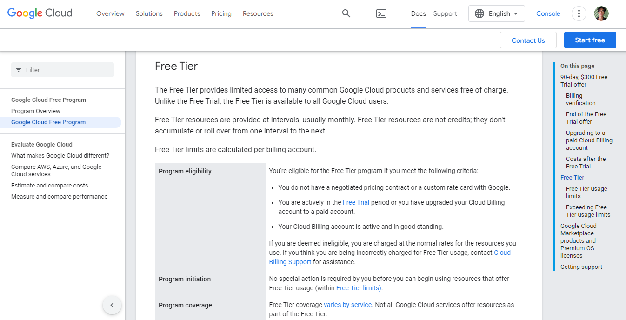Open the Free Trial hyperlink in eligibility
626x320 pixels.
pos(356,202)
